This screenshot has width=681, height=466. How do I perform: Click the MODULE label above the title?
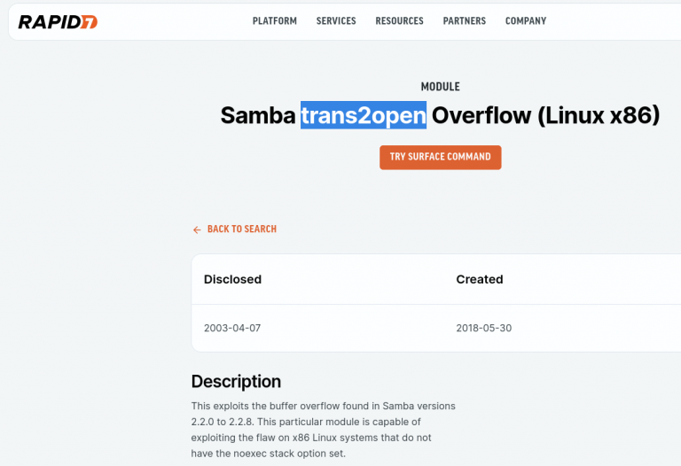tap(440, 87)
